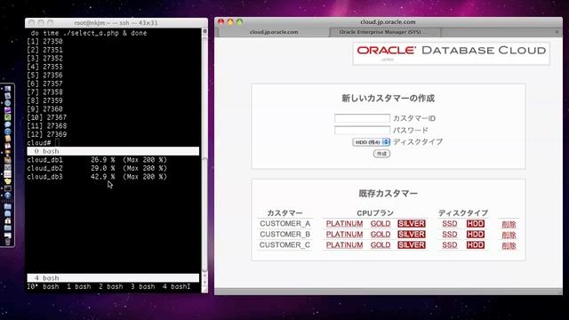Click the cloud# prompt in terminal

[x=39, y=143]
